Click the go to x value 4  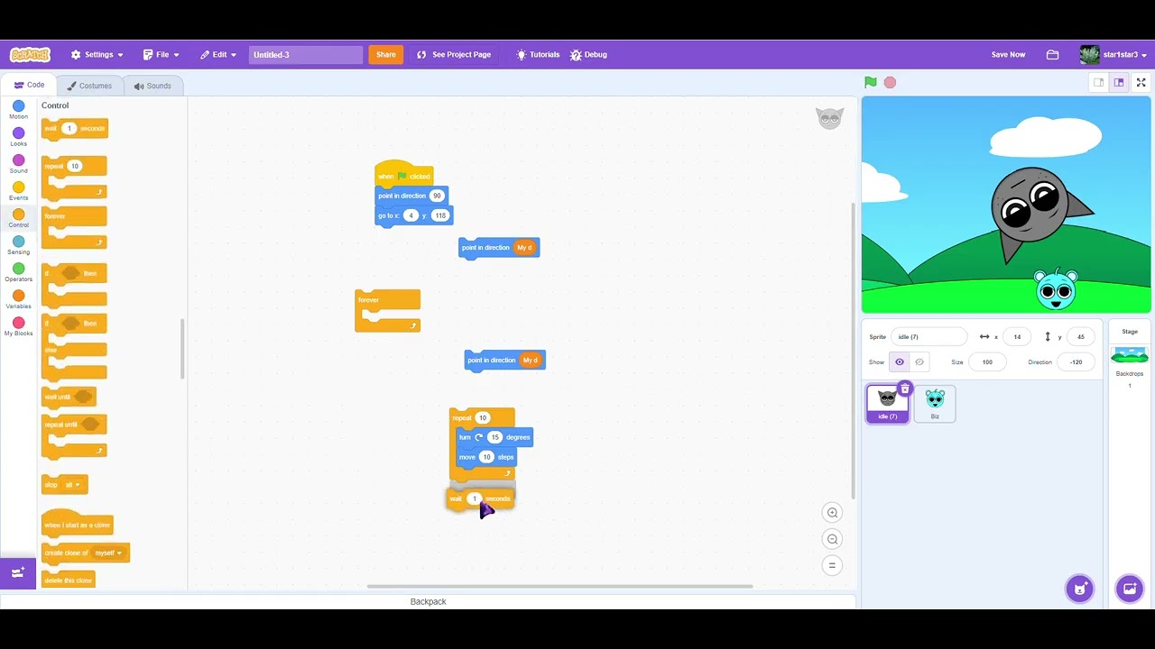click(411, 215)
